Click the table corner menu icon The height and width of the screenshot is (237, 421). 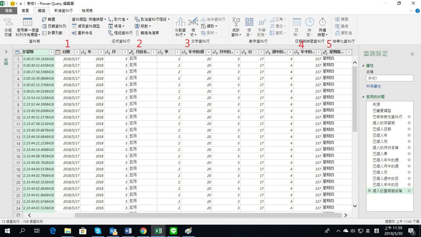pos(18,52)
